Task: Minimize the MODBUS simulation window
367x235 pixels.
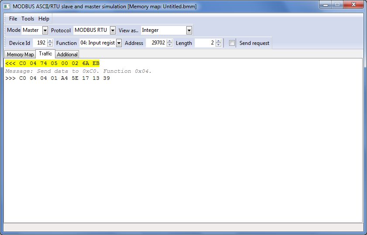Action: click(326, 4)
